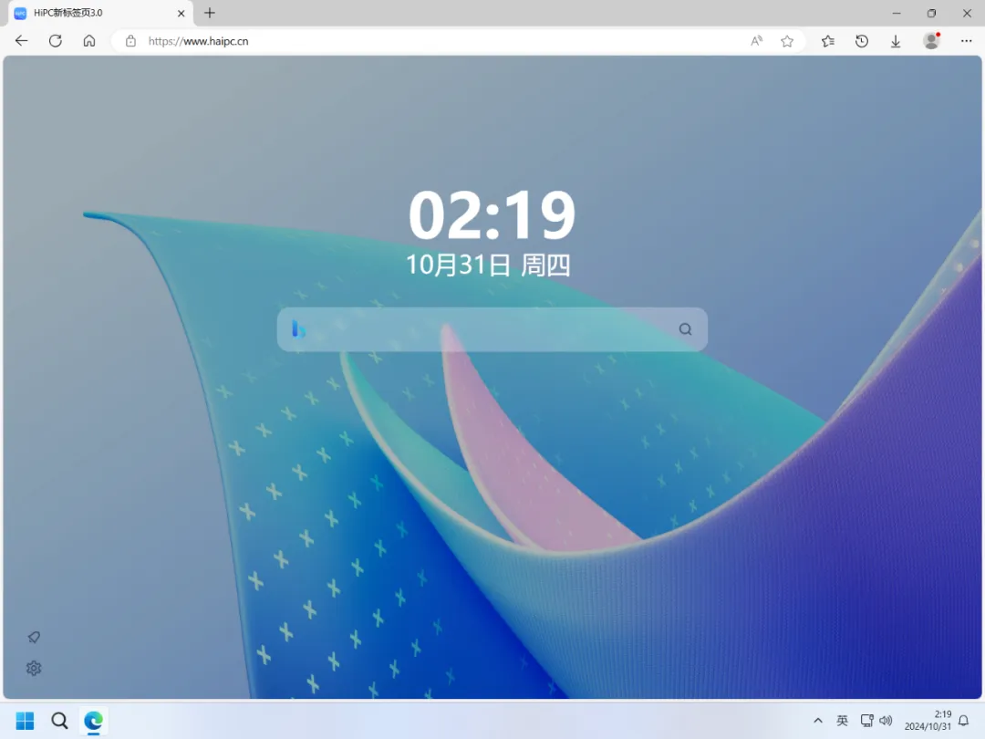The image size is (985, 739).
Task: Refresh the current page
Action: pyautogui.click(x=56, y=41)
